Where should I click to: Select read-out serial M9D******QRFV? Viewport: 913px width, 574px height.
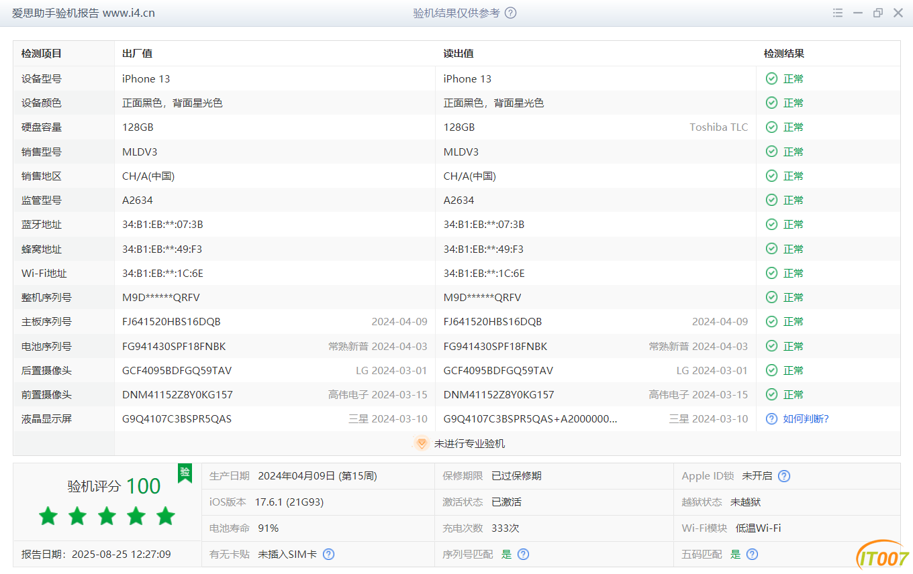tap(482, 297)
